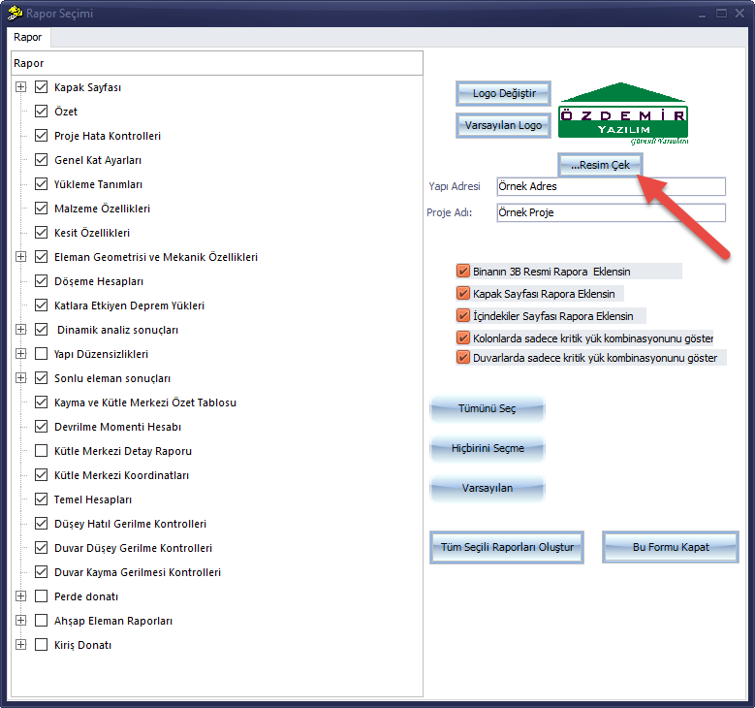Click the Rapor column header
755x708 pixels.
point(217,63)
